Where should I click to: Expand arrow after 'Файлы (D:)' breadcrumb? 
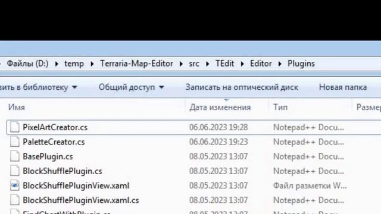point(57,64)
